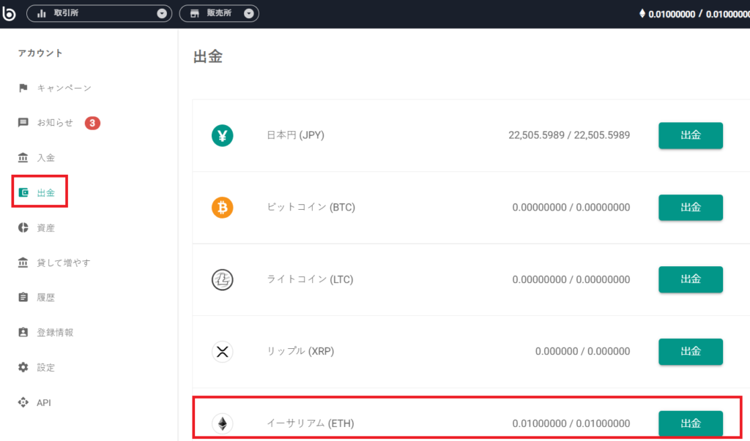The width and height of the screenshot is (750, 441).
Task: Click 出金 button for リップル (XRP)
Action: pyautogui.click(x=691, y=352)
